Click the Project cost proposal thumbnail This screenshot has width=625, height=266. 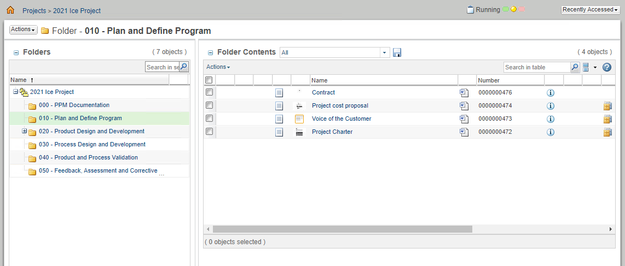(x=299, y=106)
